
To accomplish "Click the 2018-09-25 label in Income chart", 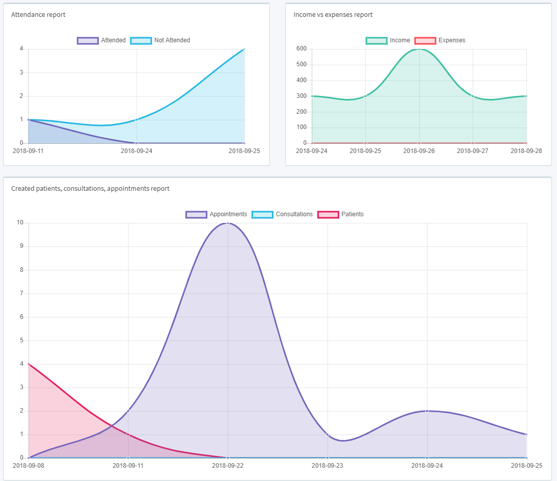I will coord(365,151).
